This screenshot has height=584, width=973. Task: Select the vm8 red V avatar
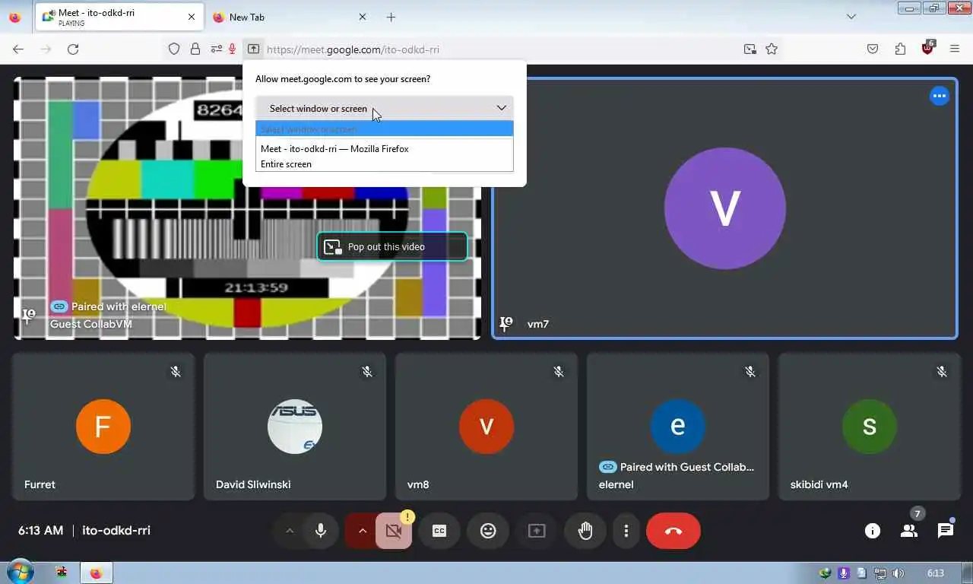[486, 427]
